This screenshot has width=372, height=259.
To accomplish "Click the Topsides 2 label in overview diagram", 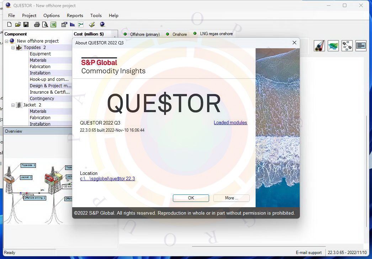I will [x=28, y=165].
